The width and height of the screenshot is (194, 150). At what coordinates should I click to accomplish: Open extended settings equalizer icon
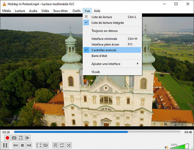[46, 145]
